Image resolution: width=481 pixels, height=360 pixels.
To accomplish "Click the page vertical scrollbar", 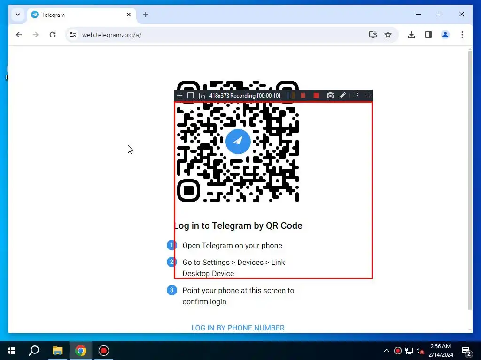I will pos(470,180).
